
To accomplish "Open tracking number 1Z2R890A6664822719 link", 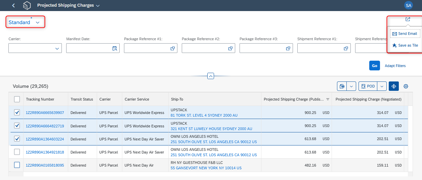I will tap(45, 126).
